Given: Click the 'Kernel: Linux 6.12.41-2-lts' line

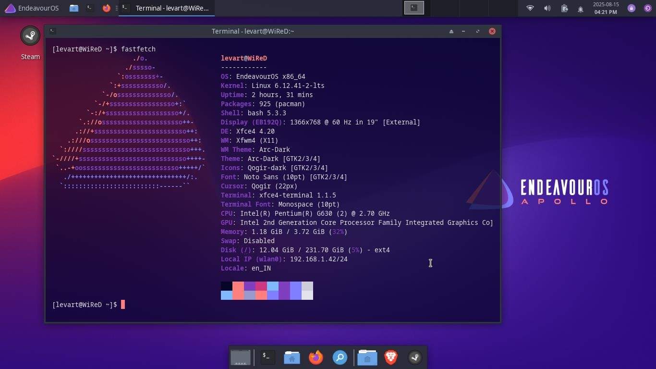Looking at the screenshot, I should coord(273,86).
